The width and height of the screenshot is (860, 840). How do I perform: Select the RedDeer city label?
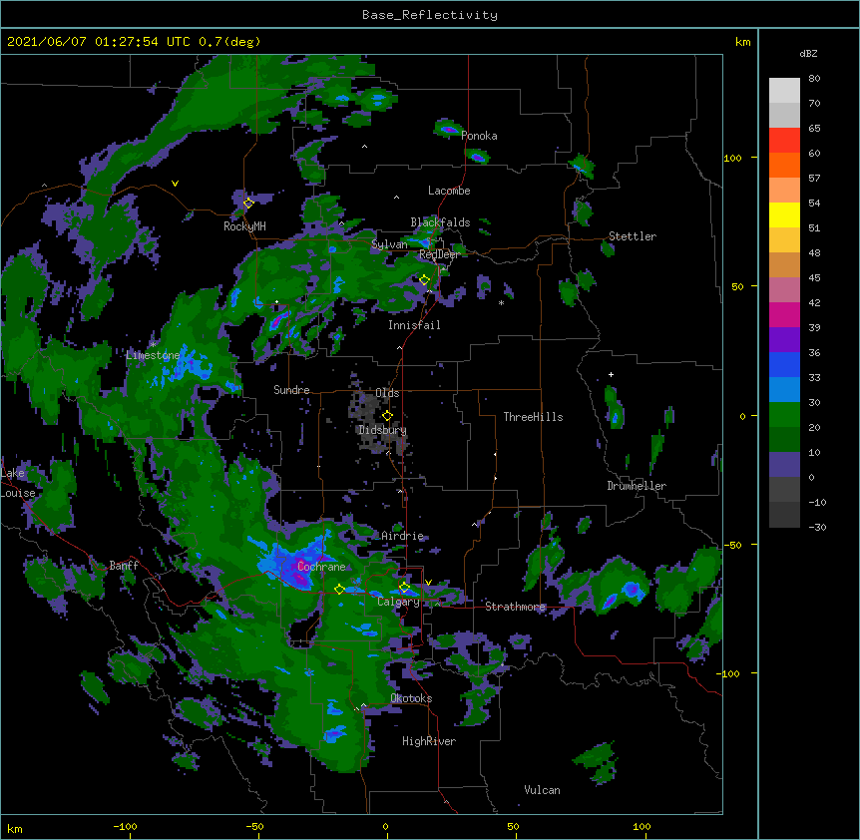point(439,254)
